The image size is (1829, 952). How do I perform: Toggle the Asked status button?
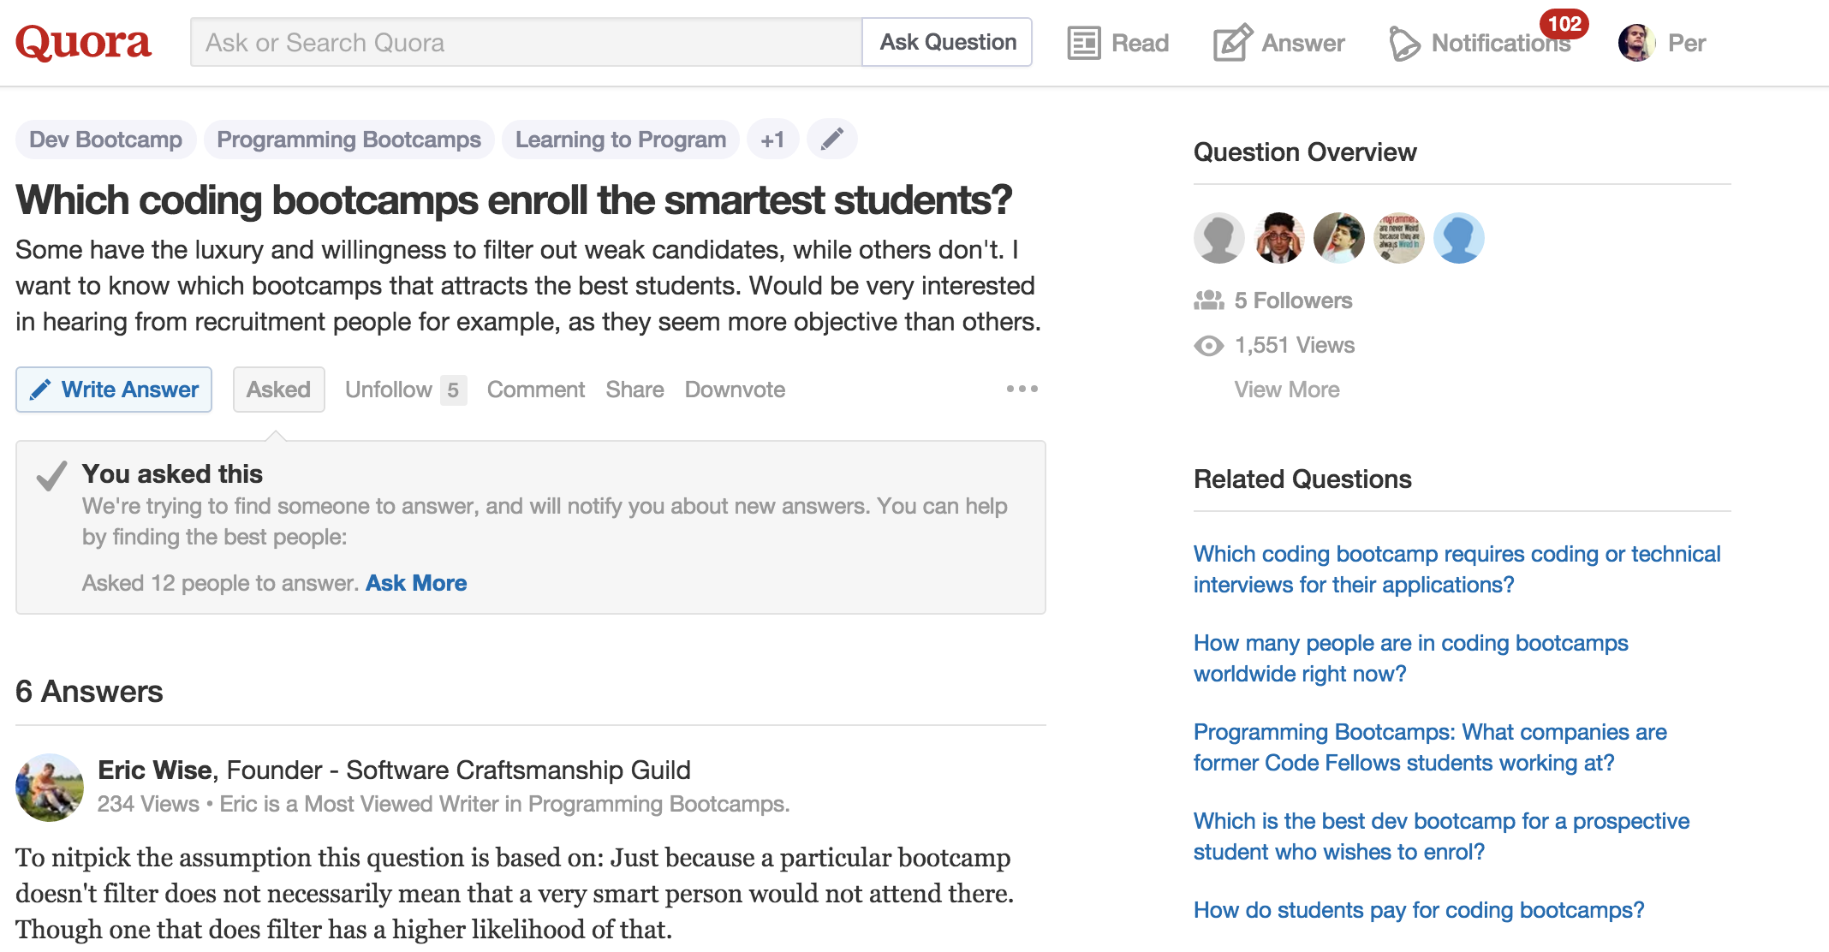(278, 390)
